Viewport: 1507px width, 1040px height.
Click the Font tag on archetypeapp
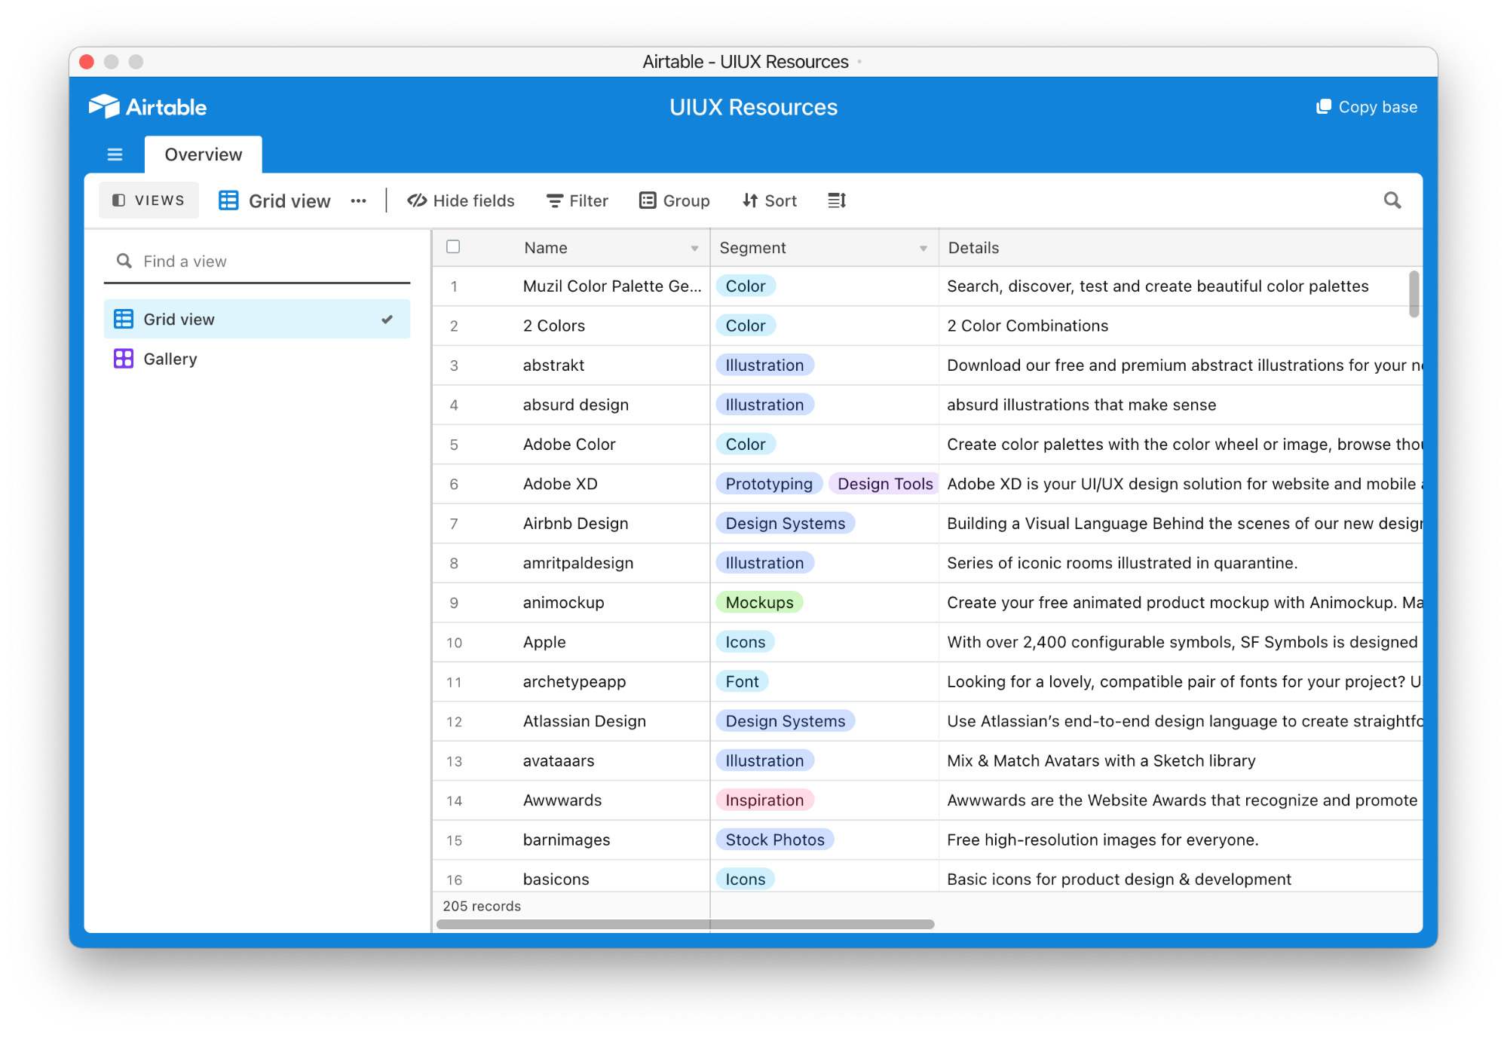[742, 681]
